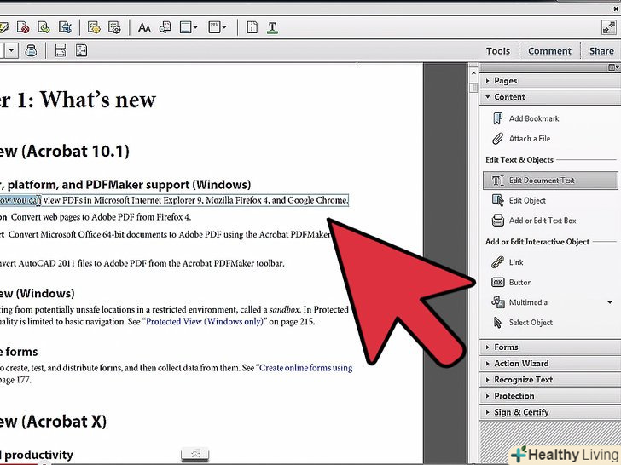
Task: Click the OK Button icon
Action: [498, 283]
